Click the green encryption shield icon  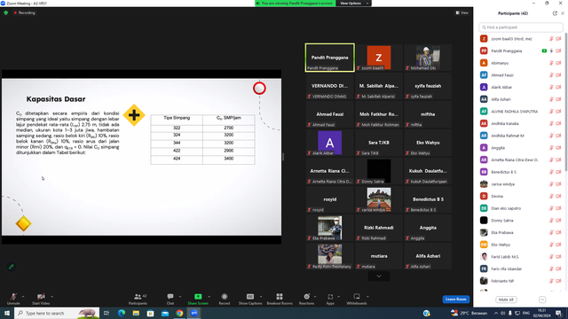coord(6,12)
